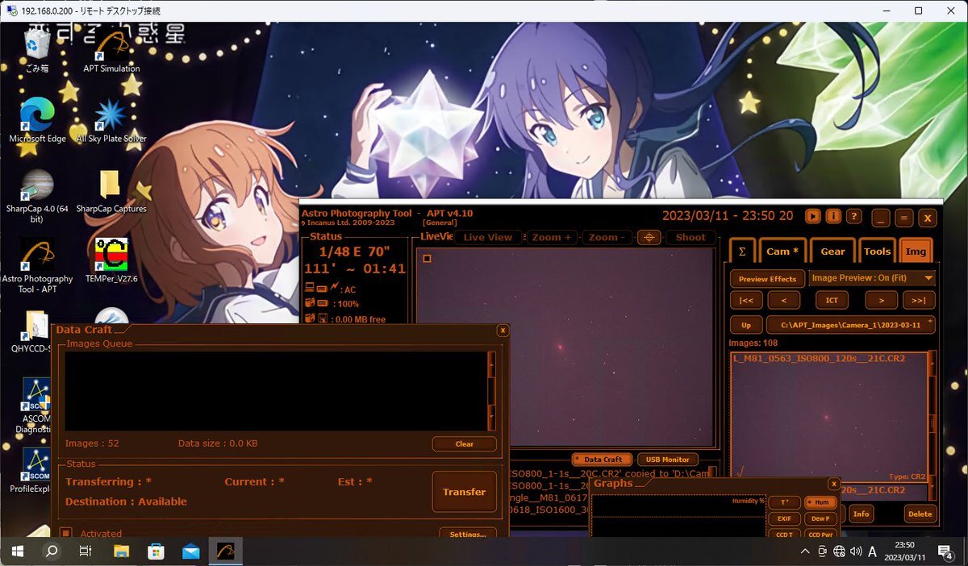
Task: Open the notification center icon
Action: 945,551
